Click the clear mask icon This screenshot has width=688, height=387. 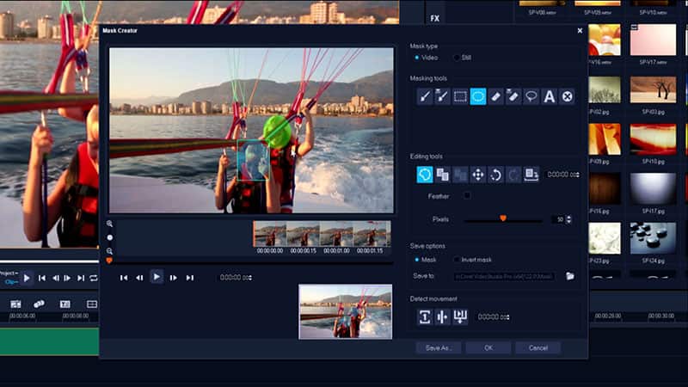(568, 96)
